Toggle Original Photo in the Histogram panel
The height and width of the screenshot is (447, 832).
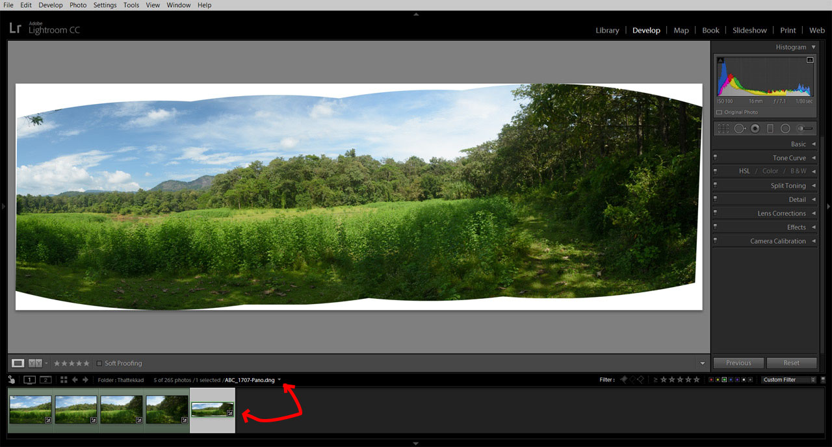click(720, 112)
